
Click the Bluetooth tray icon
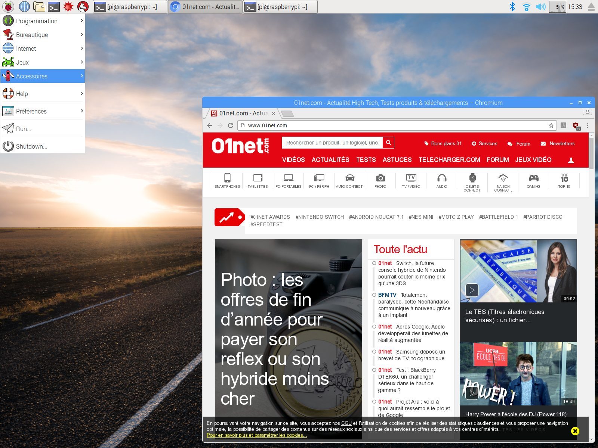512,6
